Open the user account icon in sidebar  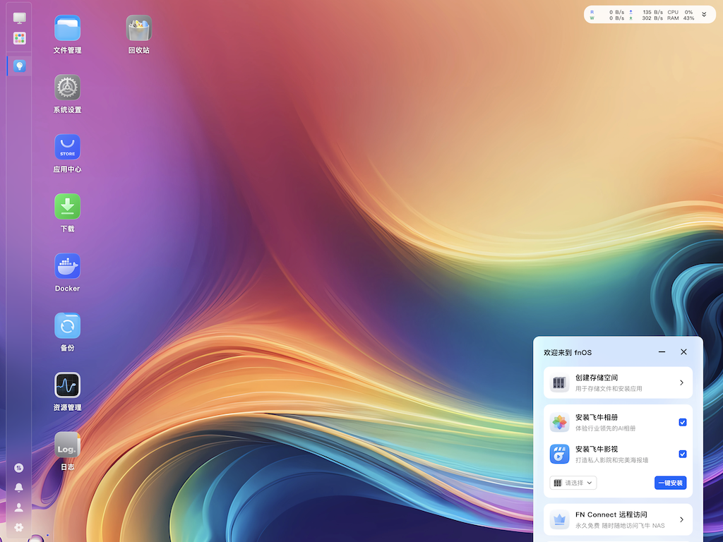coord(19,507)
